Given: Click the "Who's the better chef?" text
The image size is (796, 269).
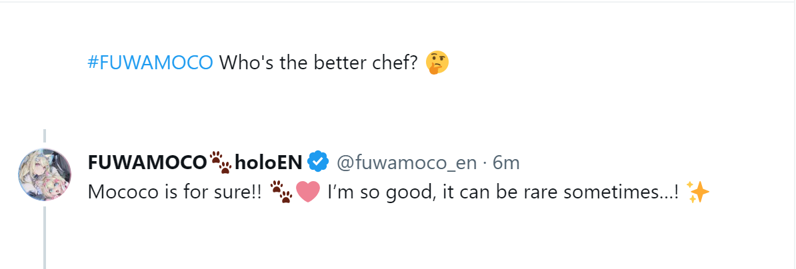Looking at the screenshot, I should (x=318, y=63).
